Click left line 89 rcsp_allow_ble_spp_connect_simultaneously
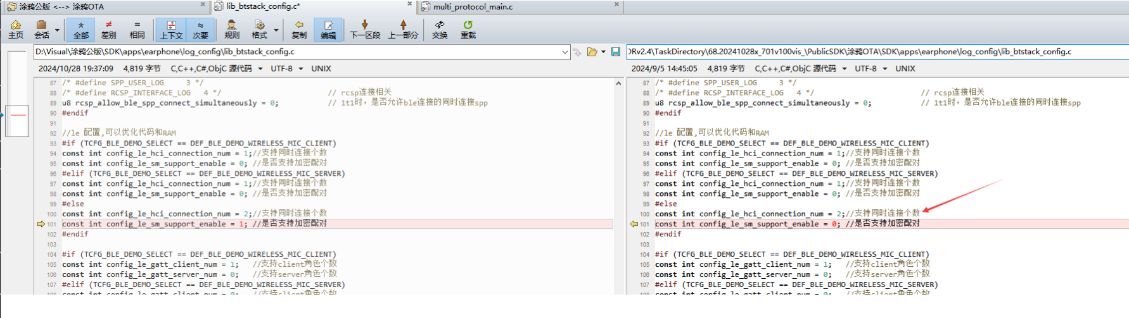 point(170,102)
